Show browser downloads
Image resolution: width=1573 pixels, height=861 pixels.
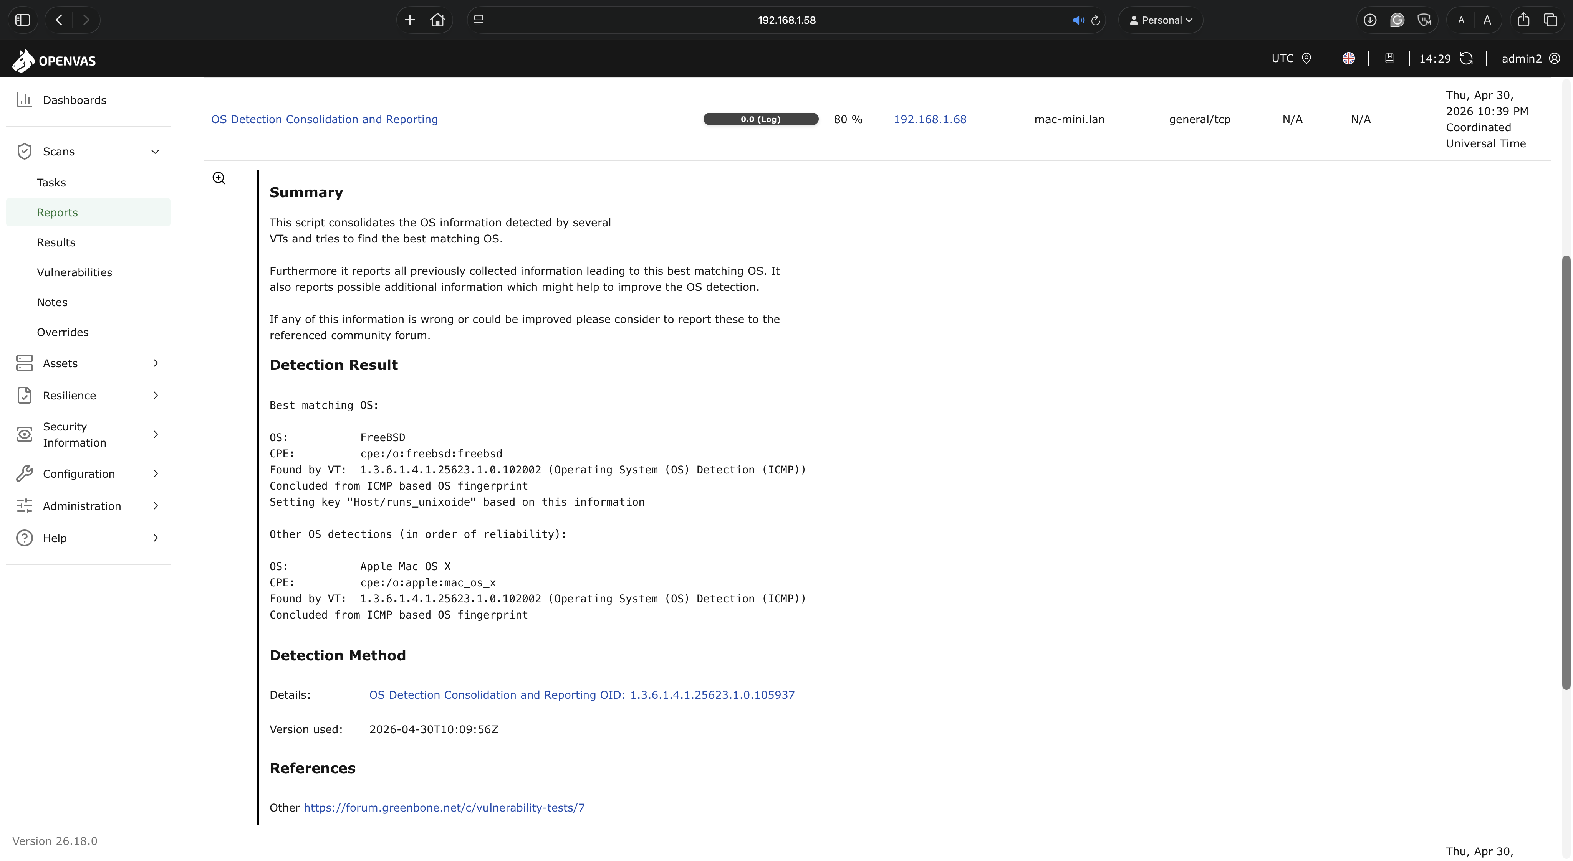tap(1370, 20)
